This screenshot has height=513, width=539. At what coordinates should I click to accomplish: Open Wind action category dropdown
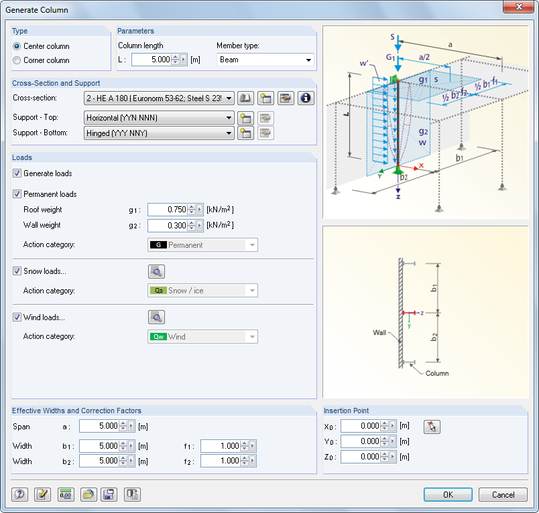(202, 337)
